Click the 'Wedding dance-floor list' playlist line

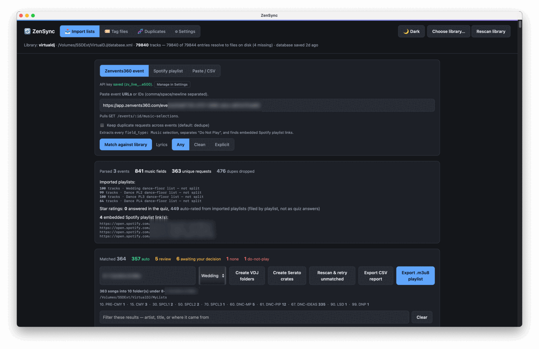[149, 188]
